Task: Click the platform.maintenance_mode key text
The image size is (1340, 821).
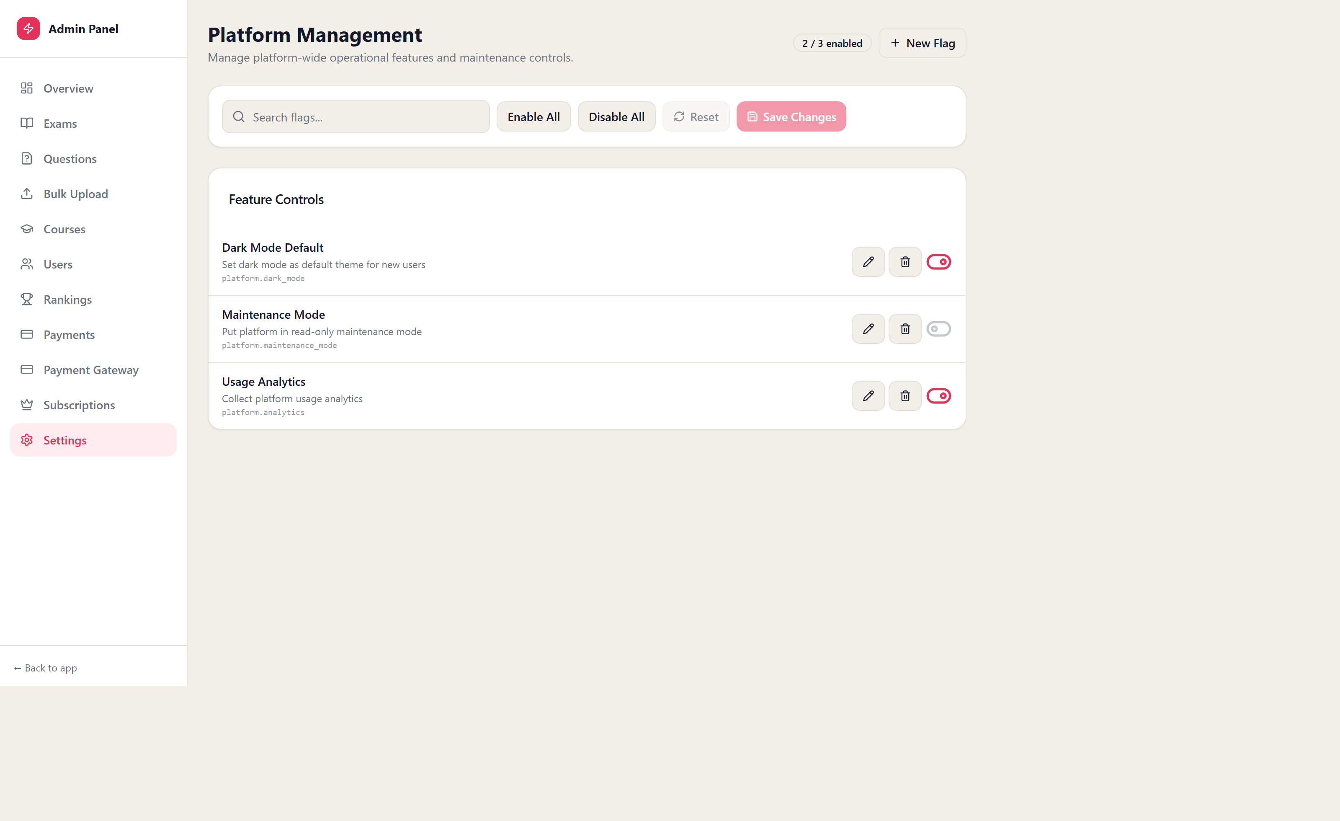Action: (x=279, y=345)
